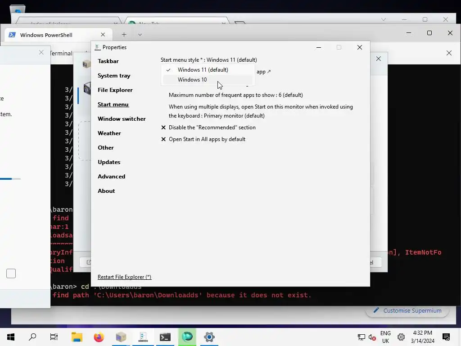Close the Windows PowerShell tab
Viewport: 461px width, 346px height.
tap(103, 35)
